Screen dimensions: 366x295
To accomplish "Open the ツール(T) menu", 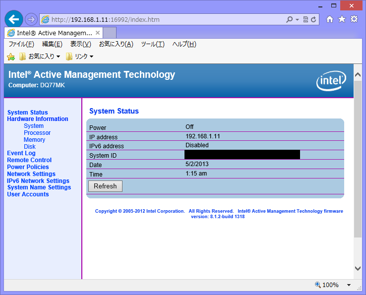I will (152, 44).
